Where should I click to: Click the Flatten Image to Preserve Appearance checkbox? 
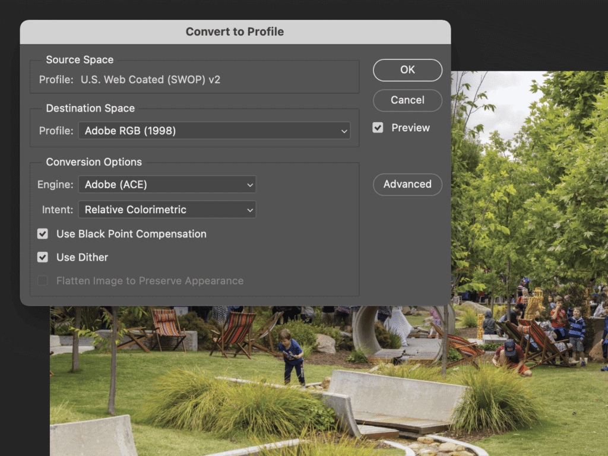(42, 280)
